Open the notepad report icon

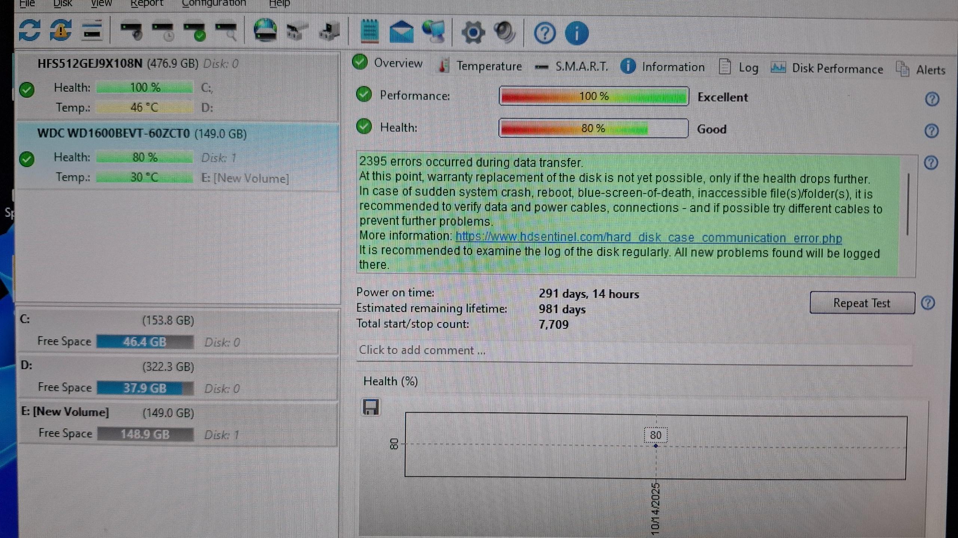click(369, 32)
